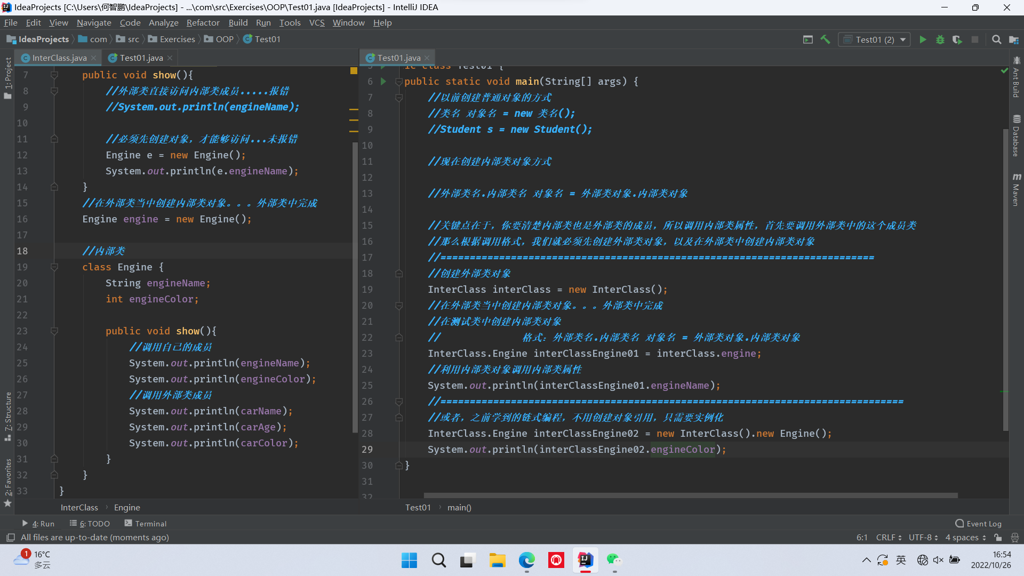1024x576 pixels.
Task: Toggle the file read-only lock icon
Action: (998, 538)
